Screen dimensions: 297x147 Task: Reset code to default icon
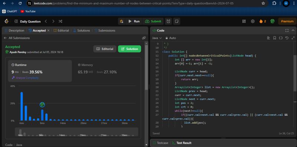(287, 38)
